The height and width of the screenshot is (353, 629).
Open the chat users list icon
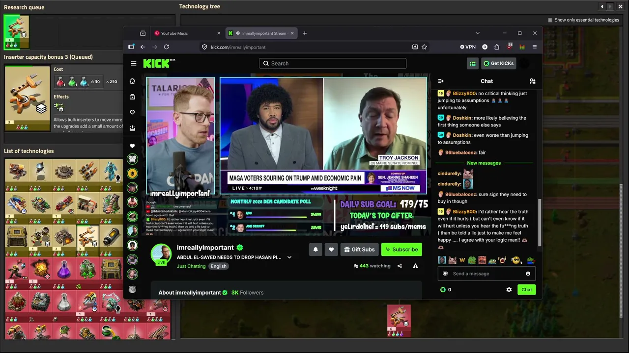[x=532, y=81]
